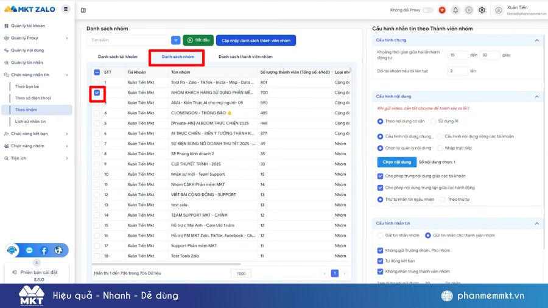The image size is (548, 308).
Task: Expand Tiện ích in sidebar
Action: click(67, 158)
